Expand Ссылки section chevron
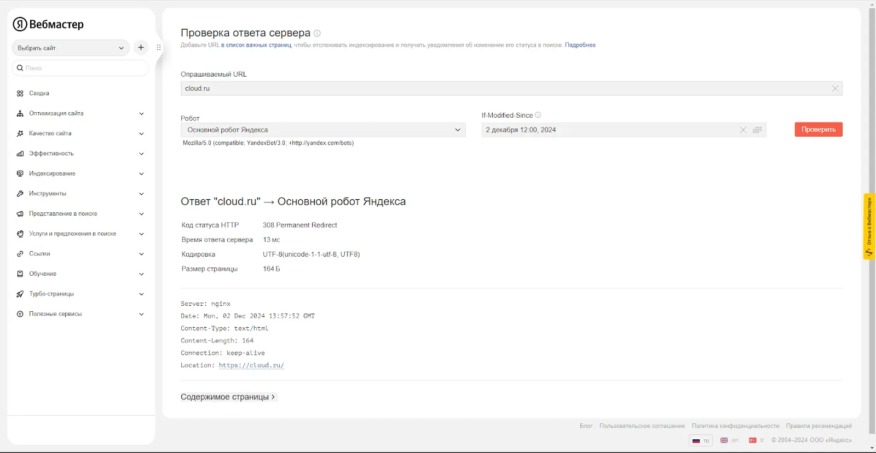The height and width of the screenshot is (453, 876). coord(141,254)
